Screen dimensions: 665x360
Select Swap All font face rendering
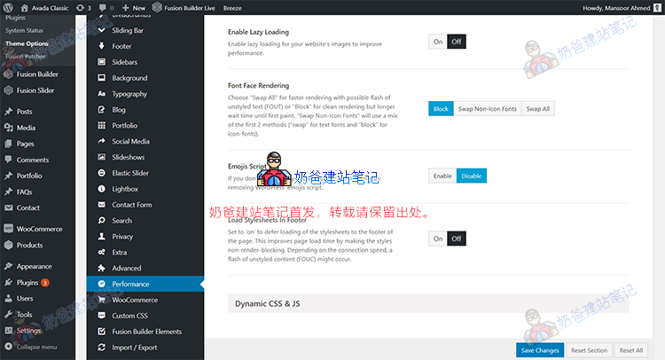[x=537, y=109]
